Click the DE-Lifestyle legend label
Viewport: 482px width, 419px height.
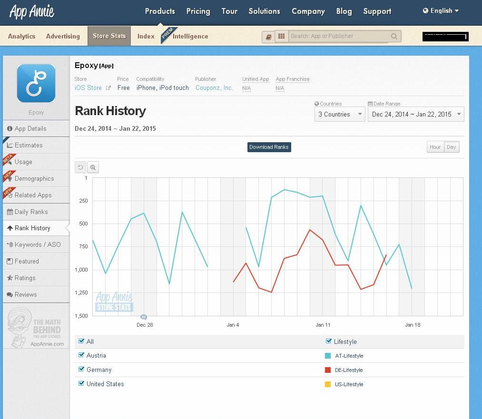(349, 370)
